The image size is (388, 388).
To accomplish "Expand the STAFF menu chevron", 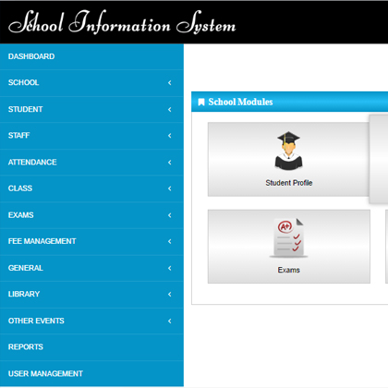I will [170, 136].
